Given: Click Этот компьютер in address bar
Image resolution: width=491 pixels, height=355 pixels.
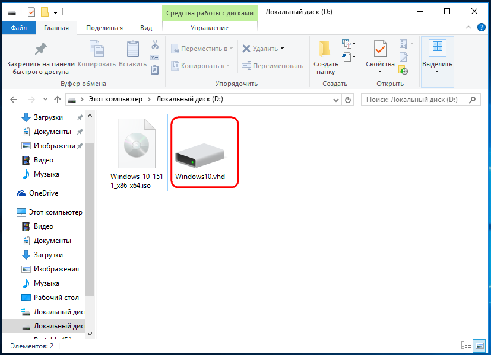Looking at the screenshot, I should (116, 99).
